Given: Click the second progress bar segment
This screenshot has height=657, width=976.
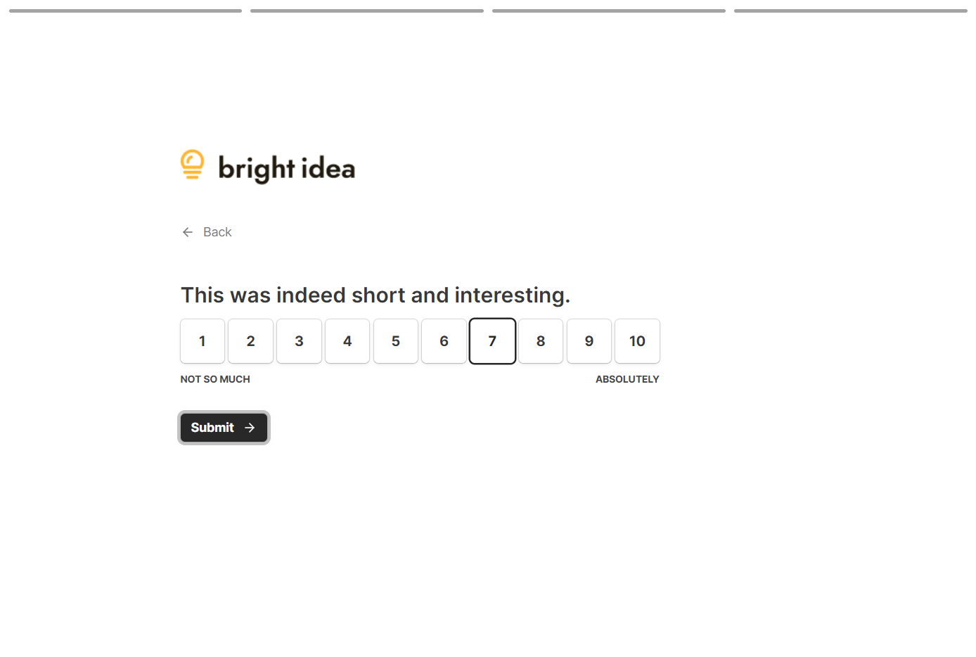Looking at the screenshot, I should 367,11.
